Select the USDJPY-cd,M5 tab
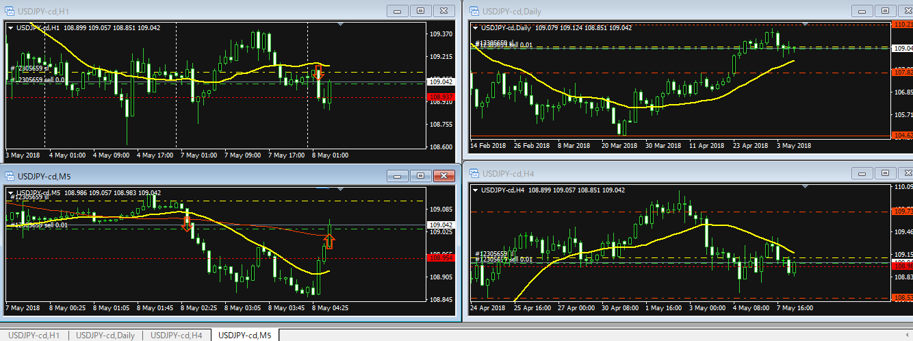 pyautogui.click(x=245, y=335)
